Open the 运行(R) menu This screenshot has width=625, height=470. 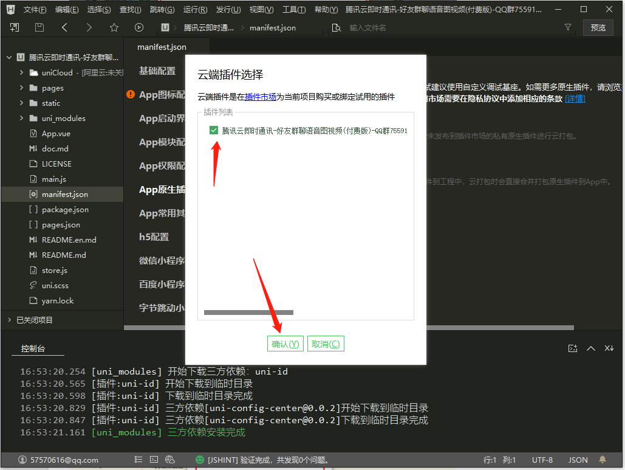[196, 10]
